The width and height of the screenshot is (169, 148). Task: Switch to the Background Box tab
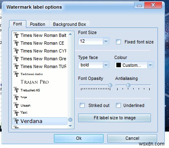[x=69, y=24]
